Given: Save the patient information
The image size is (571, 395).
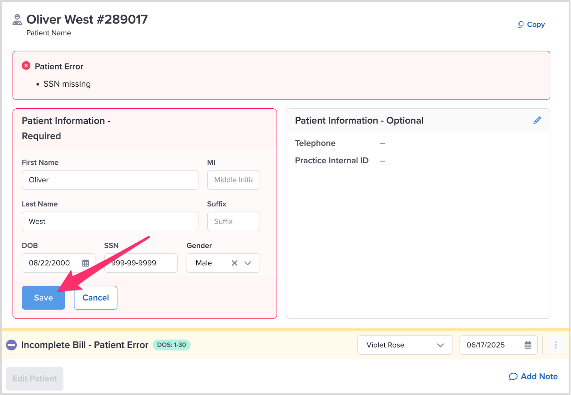Looking at the screenshot, I should [44, 298].
